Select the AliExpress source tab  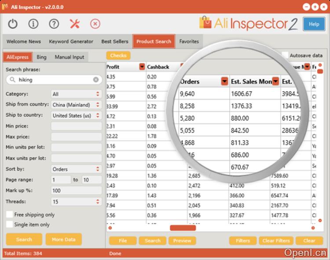[x=18, y=57]
